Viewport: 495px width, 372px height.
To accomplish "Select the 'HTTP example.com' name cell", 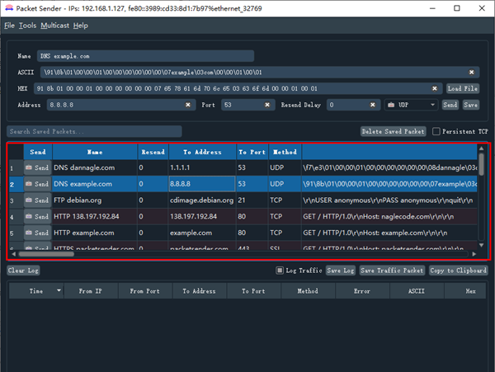I will coord(95,233).
